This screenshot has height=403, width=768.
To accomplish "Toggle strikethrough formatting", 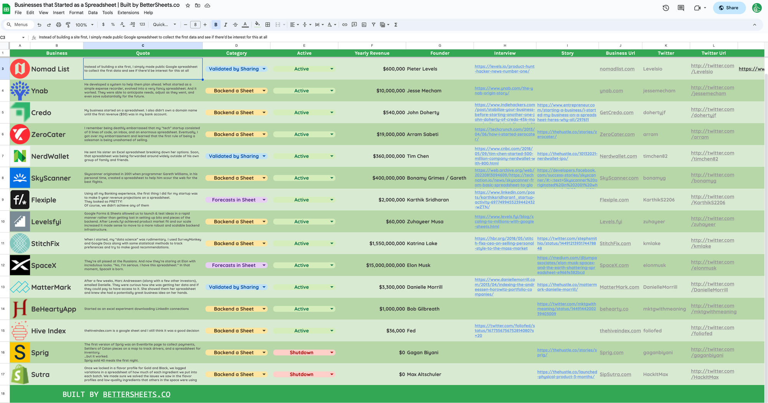I will (x=235, y=25).
